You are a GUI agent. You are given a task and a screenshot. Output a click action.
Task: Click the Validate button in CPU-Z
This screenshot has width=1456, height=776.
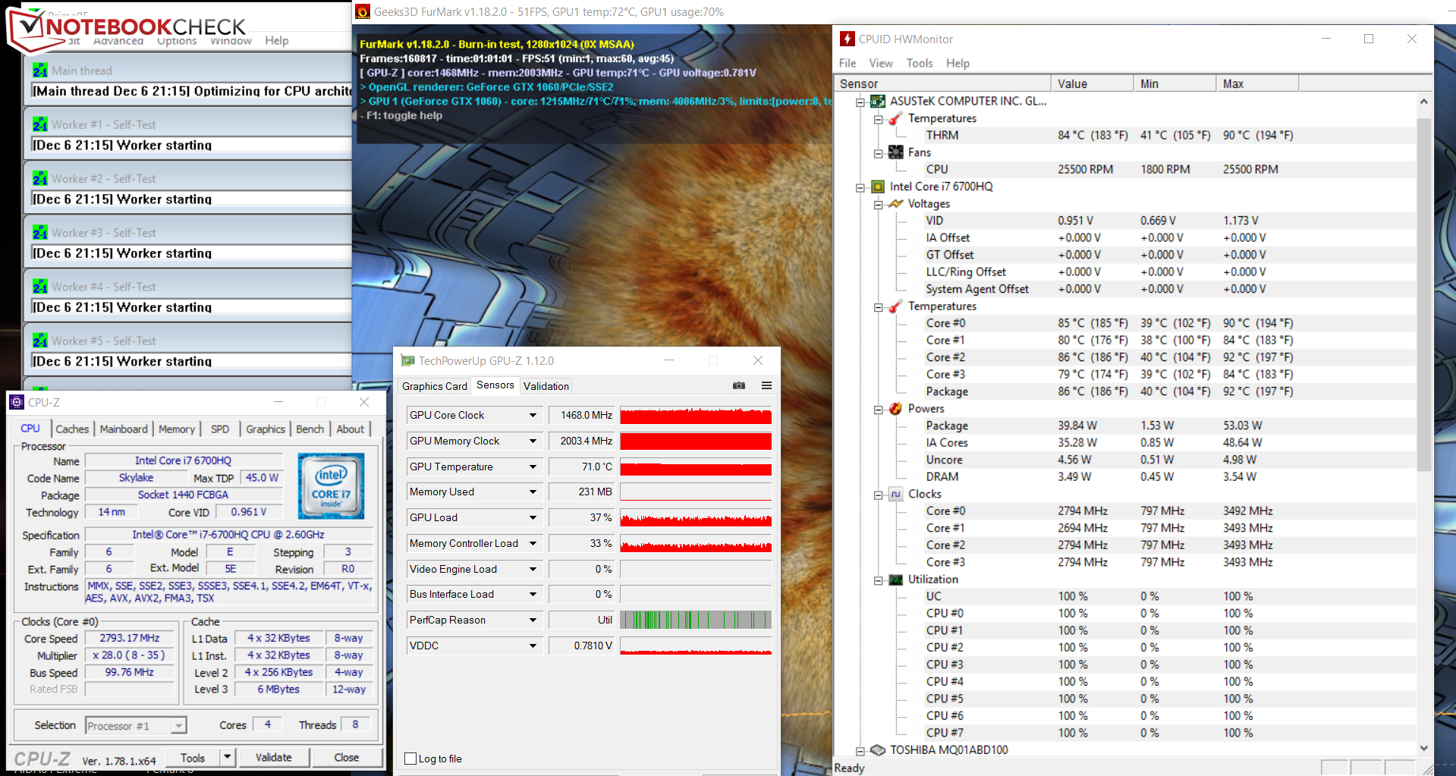[x=273, y=757]
